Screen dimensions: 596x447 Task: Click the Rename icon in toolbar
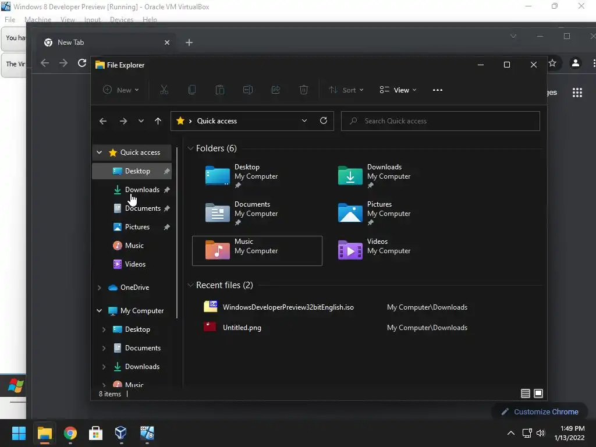pos(248,90)
